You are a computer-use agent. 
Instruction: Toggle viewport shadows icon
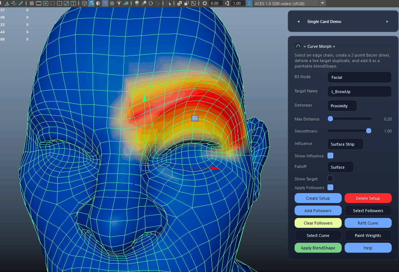126,3
